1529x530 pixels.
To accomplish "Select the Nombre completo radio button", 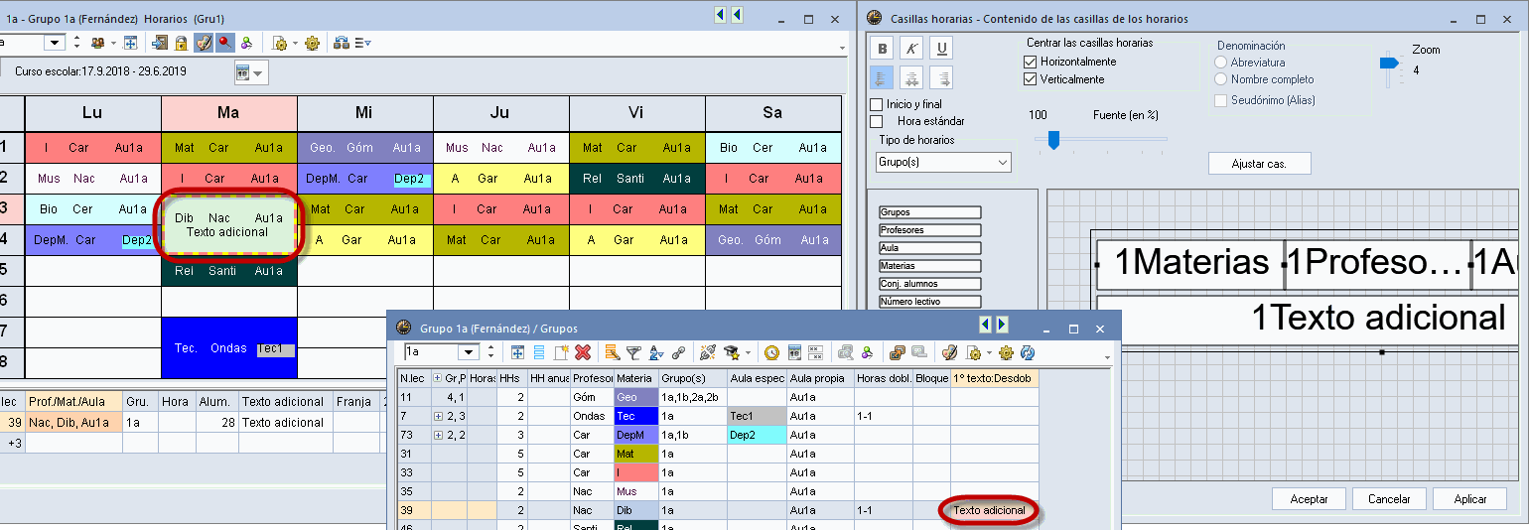I will pos(1220,79).
